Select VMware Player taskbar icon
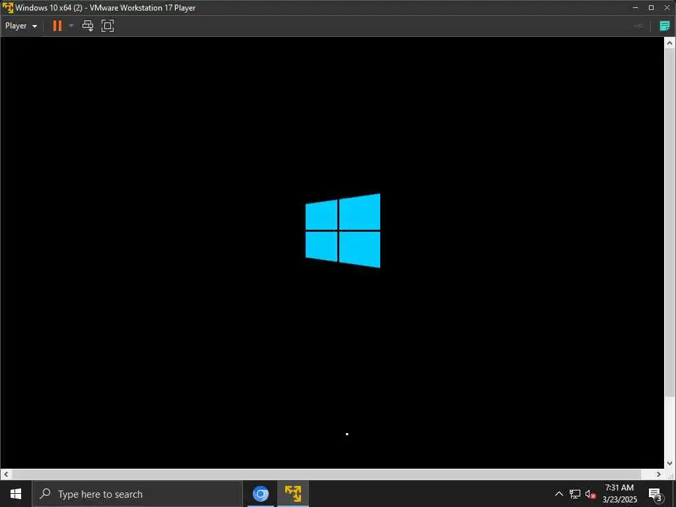Screen dimensions: 676x507 292,494
